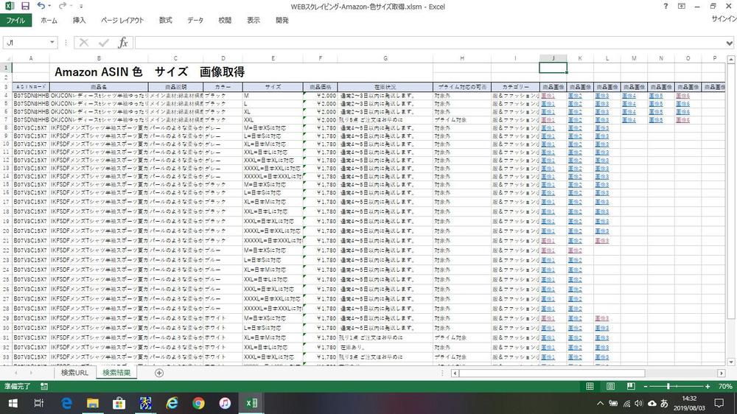Open the データ ribbon tab
737x414 pixels.
pyautogui.click(x=195, y=20)
